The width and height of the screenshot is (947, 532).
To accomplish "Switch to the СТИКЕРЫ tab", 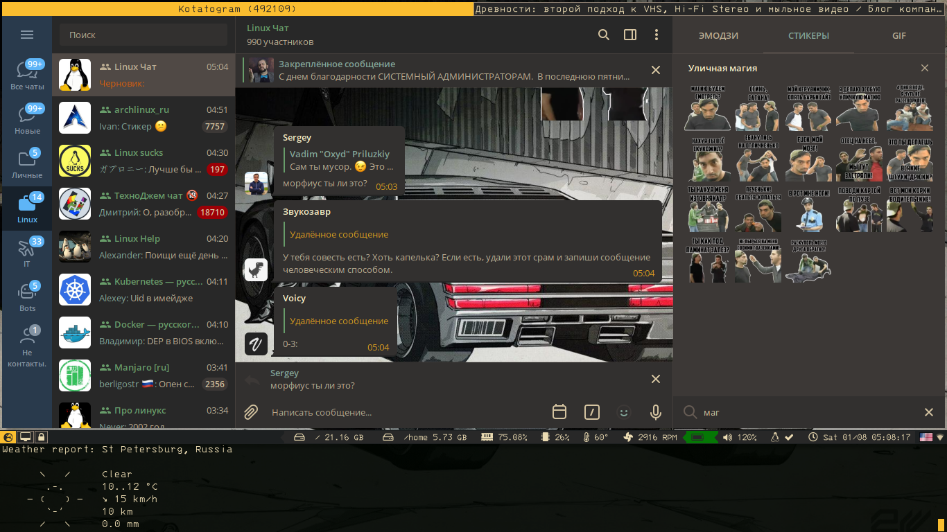I will pyautogui.click(x=808, y=36).
